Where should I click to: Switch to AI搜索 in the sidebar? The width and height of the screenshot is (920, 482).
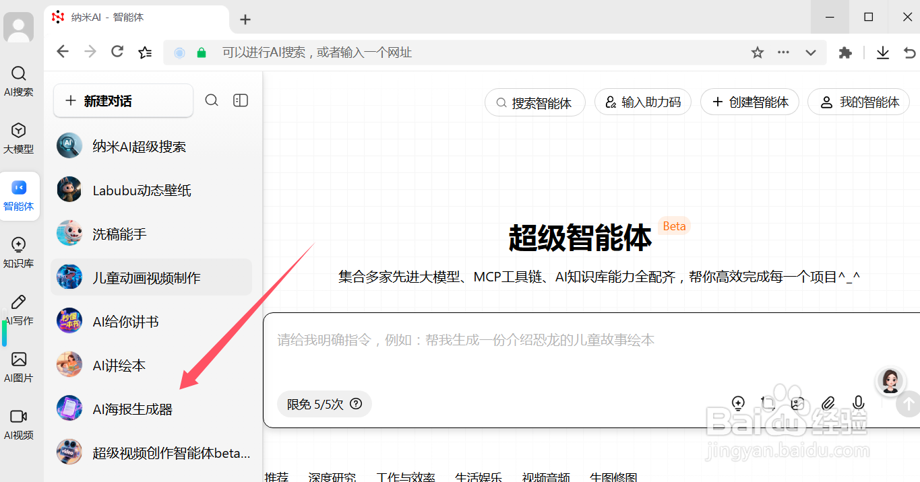coord(19,81)
